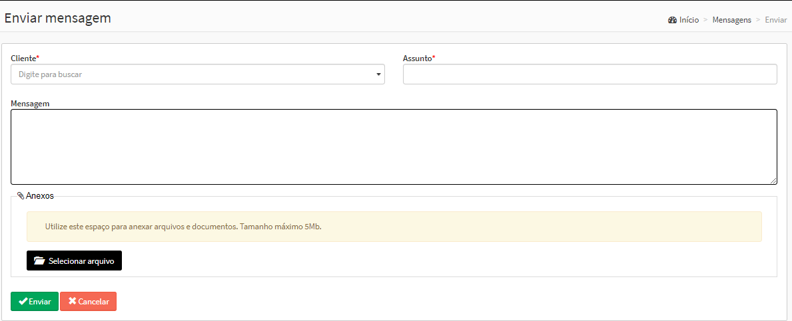Click the Enviar breadcrumb item
Screen dimensions: 792x321
(x=775, y=20)
